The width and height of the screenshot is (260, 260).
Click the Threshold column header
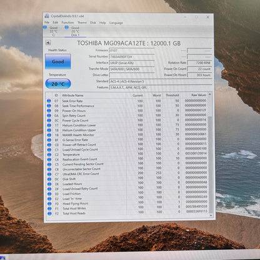(172, 95)
